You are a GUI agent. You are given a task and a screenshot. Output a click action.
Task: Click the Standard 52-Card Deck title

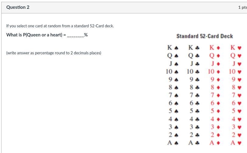point(205,36)
